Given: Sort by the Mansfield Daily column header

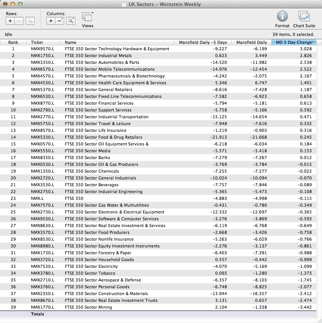Looking at the screenshot, I should 251,42.
